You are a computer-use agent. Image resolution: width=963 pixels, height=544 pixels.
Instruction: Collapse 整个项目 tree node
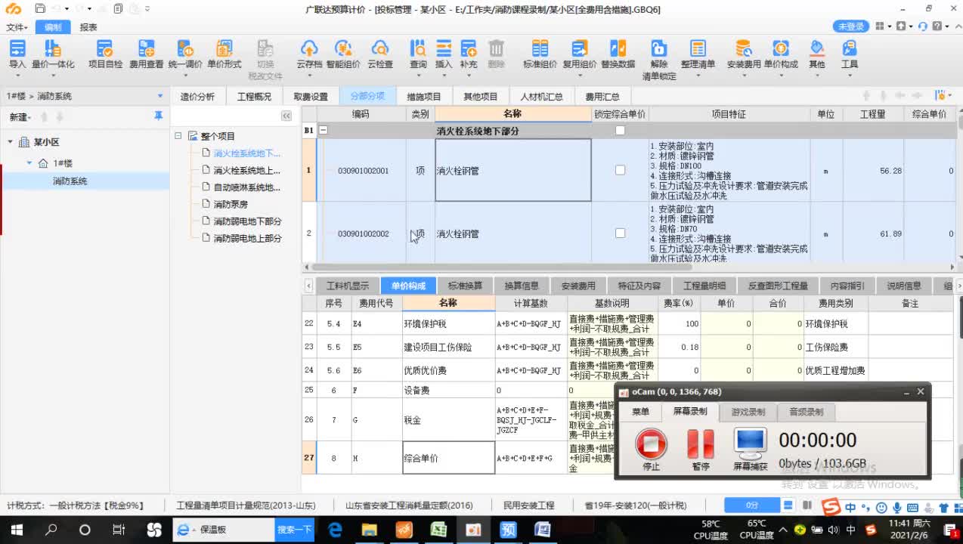point(178,136)
